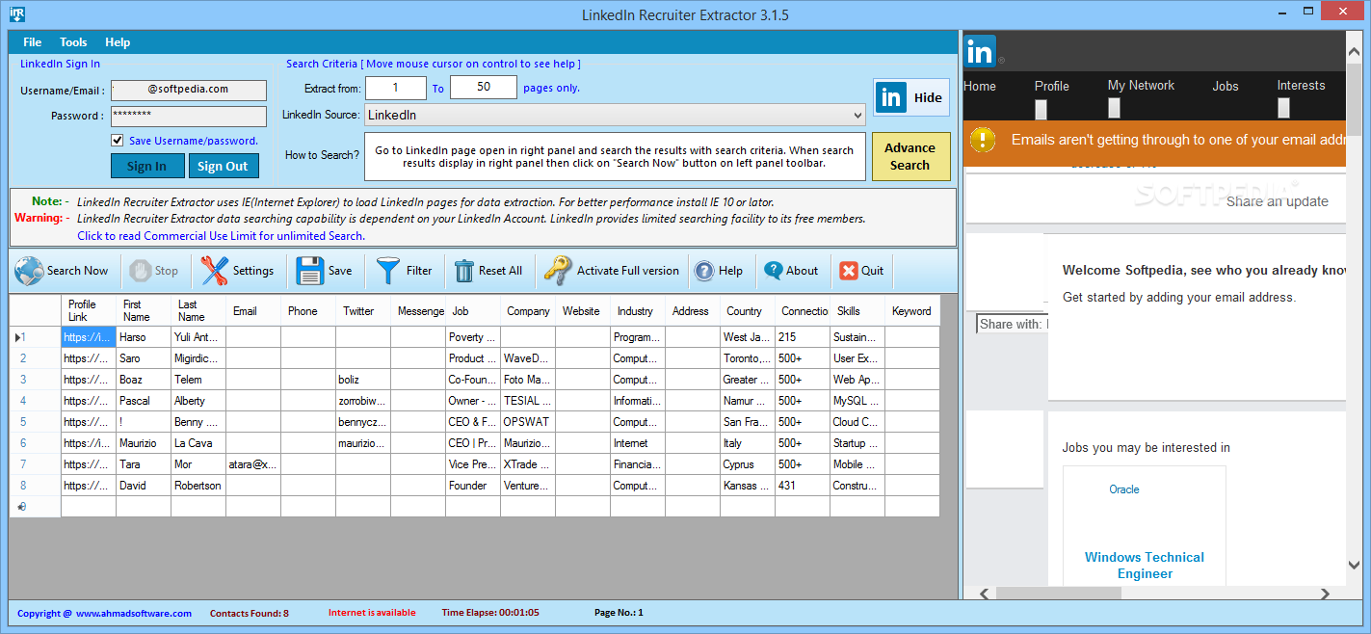Image resolution: width=1371 pixels, height=634 pixels.
Task: Click the Username/Email input field
Action: click(x=189, y=90)
